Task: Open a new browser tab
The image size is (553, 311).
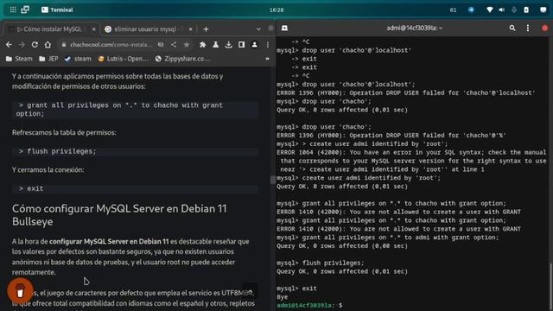Action: click(206, 29)
